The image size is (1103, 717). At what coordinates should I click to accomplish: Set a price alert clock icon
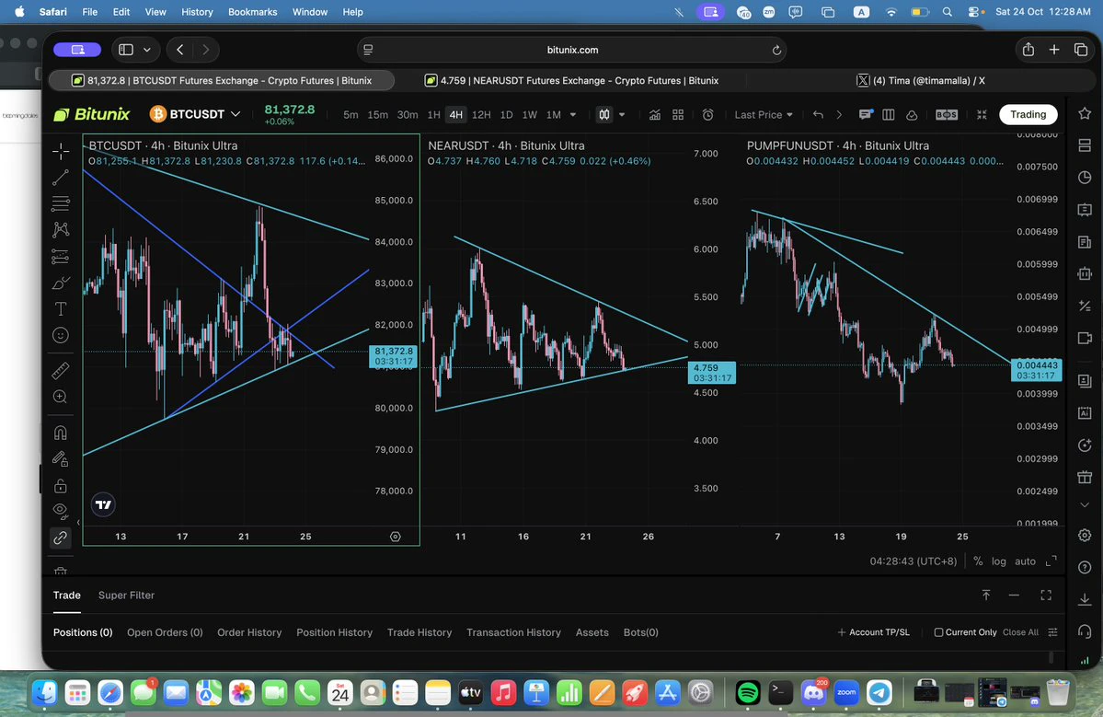(x=707, y=115)
